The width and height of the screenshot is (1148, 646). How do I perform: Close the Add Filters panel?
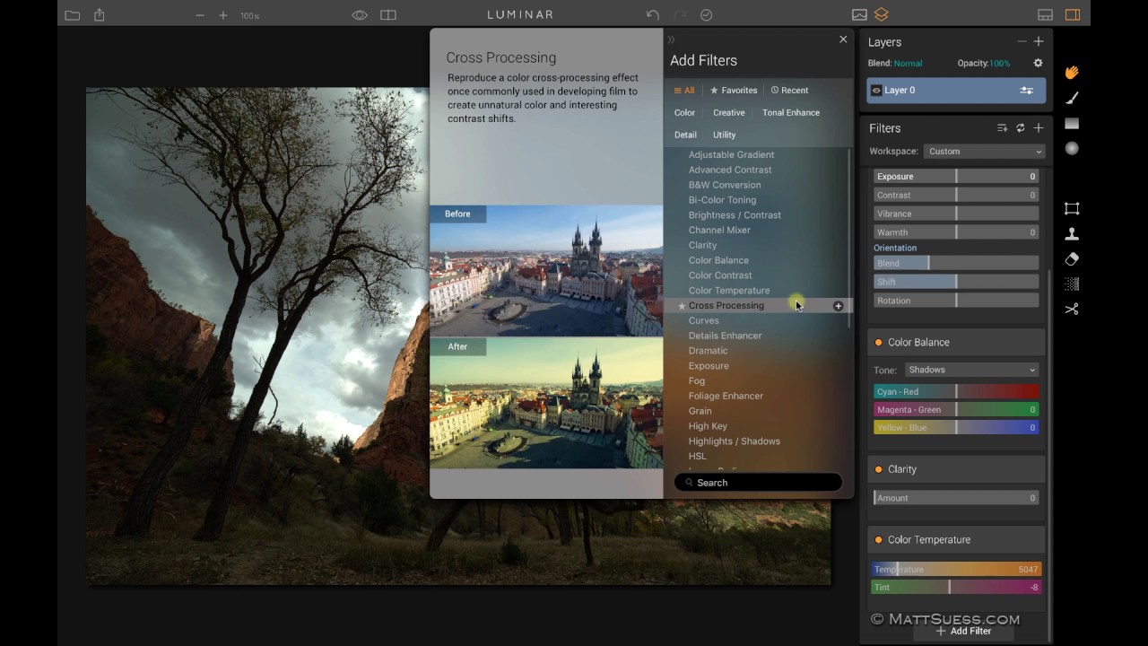(x=843, y=39)
